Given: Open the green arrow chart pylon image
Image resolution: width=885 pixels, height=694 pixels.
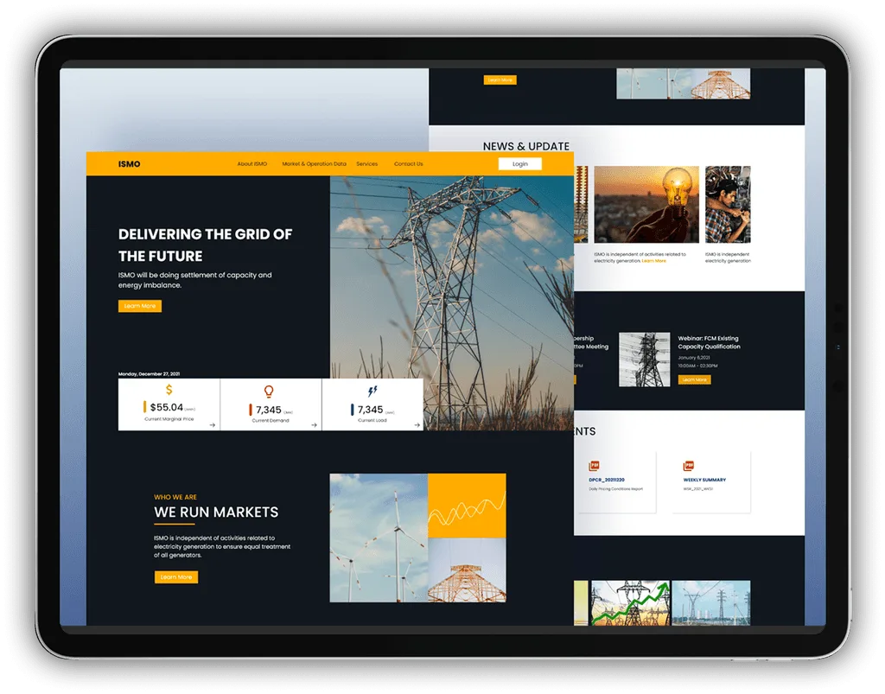Looking at the screenshot, I should tap(630, 602).
